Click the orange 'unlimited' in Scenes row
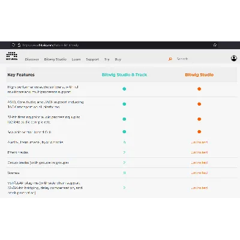The height and width of the screenshot is (240, 240). pyautogui.click(x=199, y=173)
